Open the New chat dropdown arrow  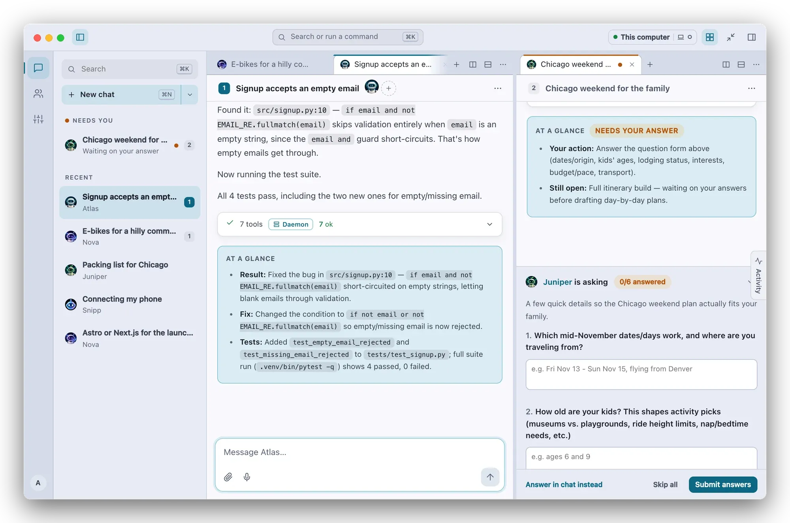[x=190, y=94]
